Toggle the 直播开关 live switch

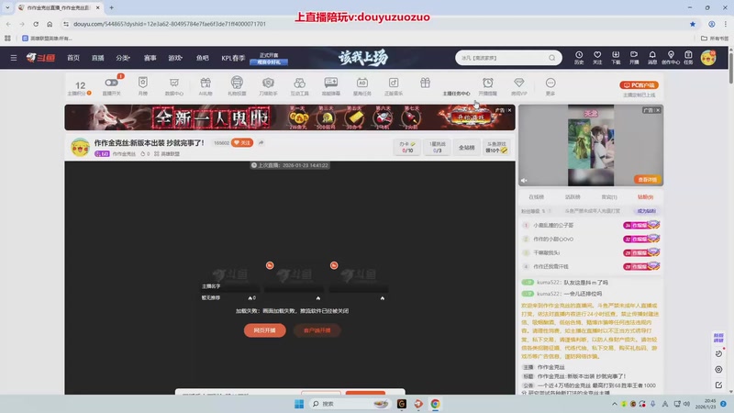click(x=111, y=83)
